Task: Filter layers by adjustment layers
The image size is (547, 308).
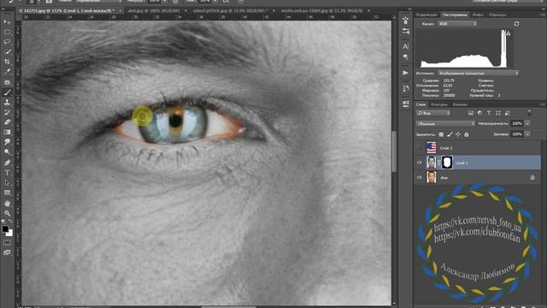Action: pos(479,113)
